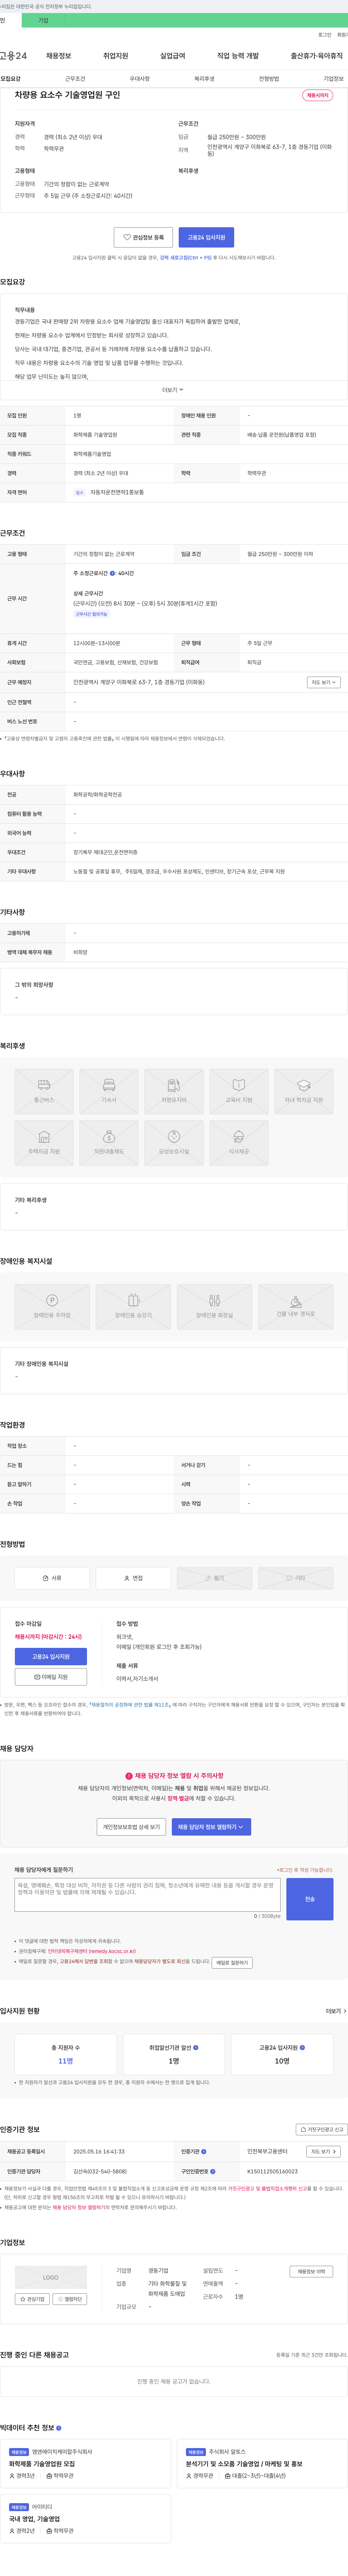348x2576 pixels.
Task: Open recommended job 화학제품 기술영업원 모집
Action: (x=42, y=2464)
